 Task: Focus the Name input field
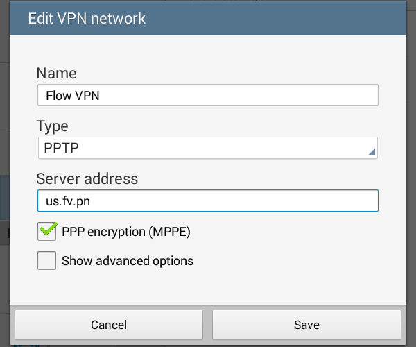pyautogui.click(x=208, y=95)
